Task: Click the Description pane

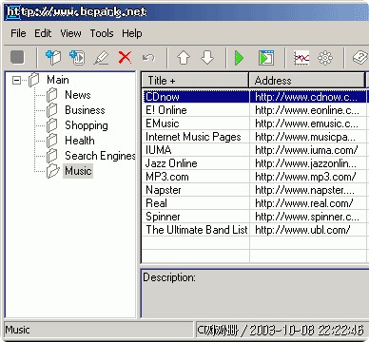Action: (255, 294)
